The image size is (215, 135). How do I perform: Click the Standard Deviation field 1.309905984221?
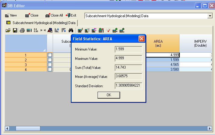pos(129,86)
